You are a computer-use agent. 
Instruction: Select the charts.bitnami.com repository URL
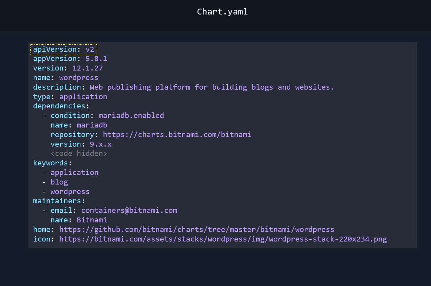[x=177, y=135]
